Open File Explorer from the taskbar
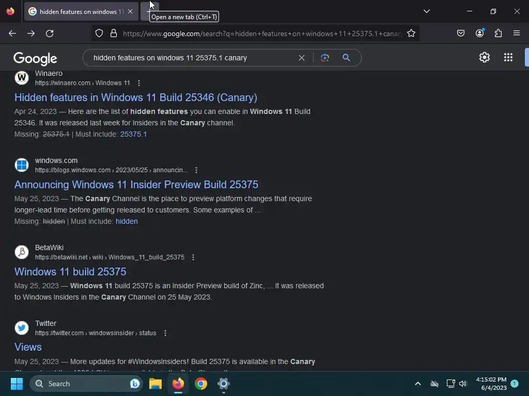Viewport: 529px width, 396px height. [x=155, y=384]
